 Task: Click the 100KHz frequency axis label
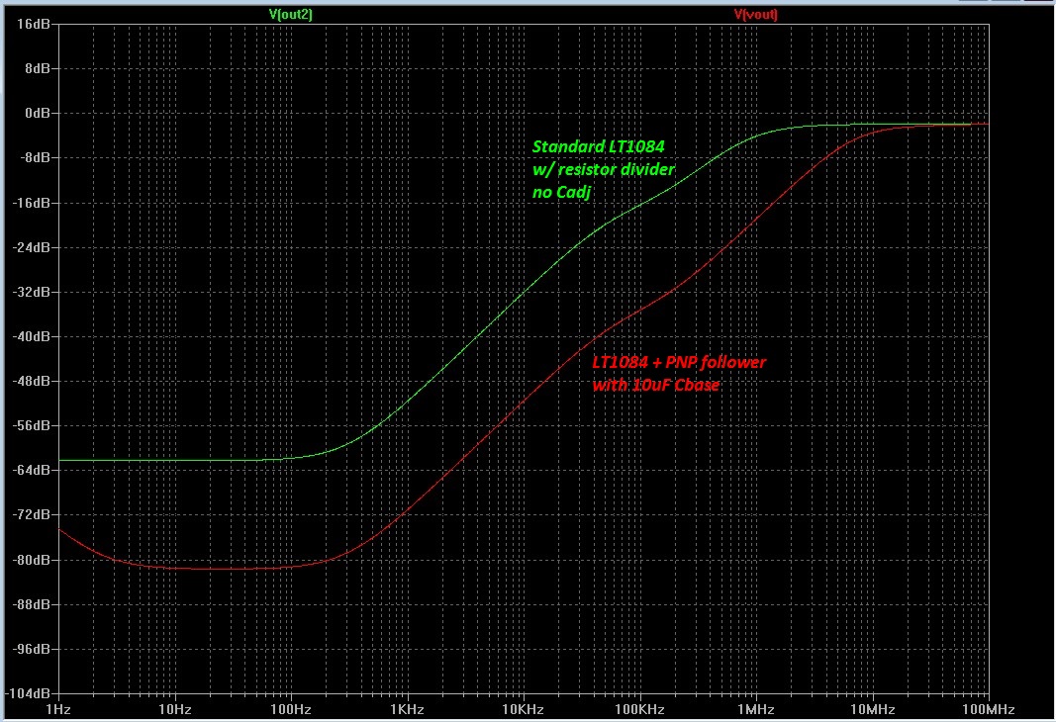[x=639, y=709]
